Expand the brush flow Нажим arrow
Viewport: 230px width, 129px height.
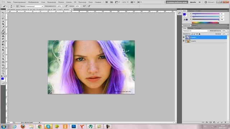tap(81, 6)
